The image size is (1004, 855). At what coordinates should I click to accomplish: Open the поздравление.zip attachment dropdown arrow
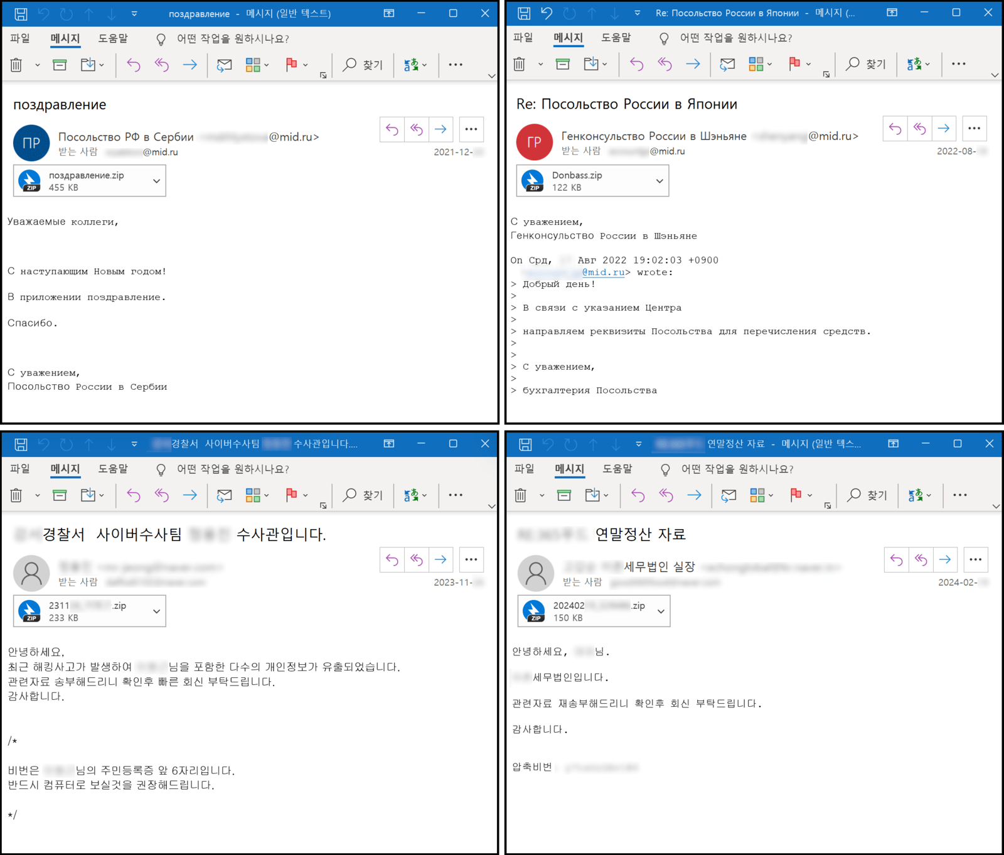tap(156, 181)
